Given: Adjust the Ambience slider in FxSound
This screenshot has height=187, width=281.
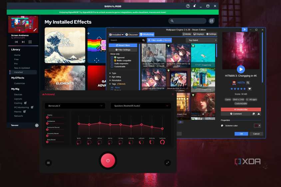Looking at the screenshot, I should tap(55, 123).
